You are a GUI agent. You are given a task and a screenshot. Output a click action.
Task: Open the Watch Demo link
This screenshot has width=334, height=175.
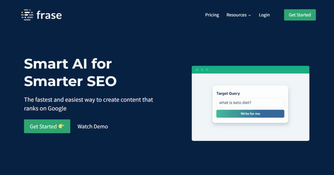point(93,127)
